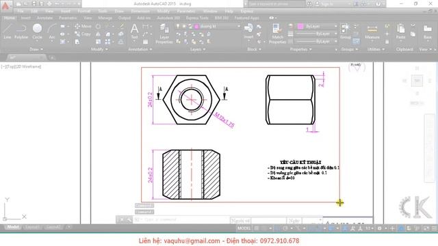438x246 pixels.
Task: Click the Group objects icon
Action: (345, 31)
